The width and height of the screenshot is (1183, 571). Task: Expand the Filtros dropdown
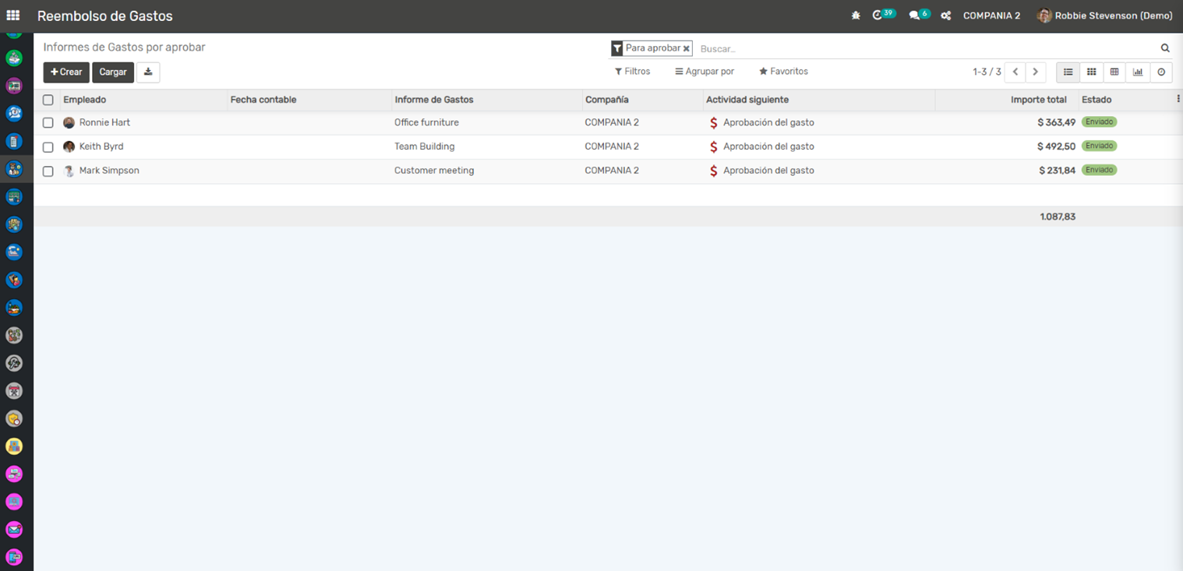click(x=632, y=72)
